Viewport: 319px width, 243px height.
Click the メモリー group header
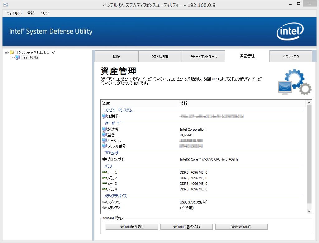click(x=109, y=166)
